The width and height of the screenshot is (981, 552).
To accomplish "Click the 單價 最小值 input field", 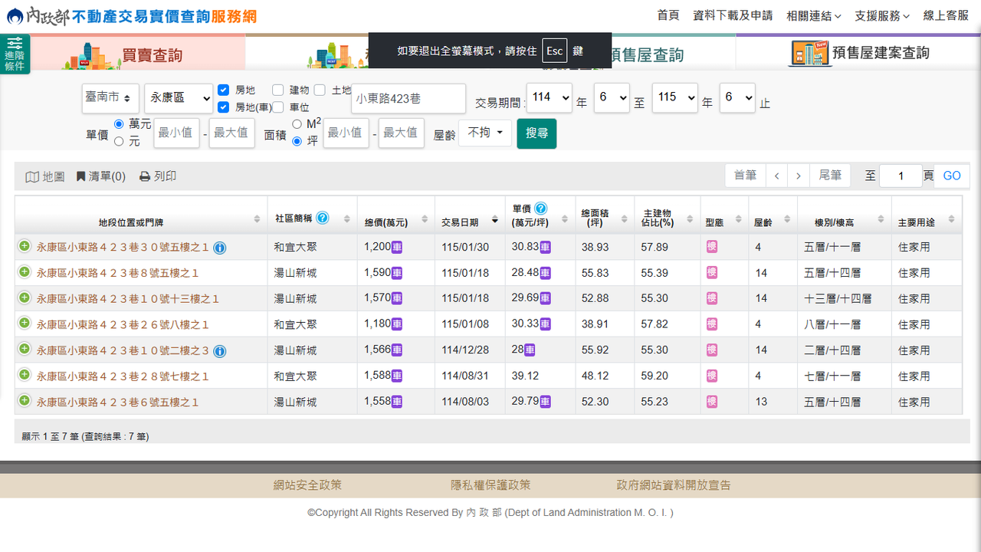I will point(176,133).
